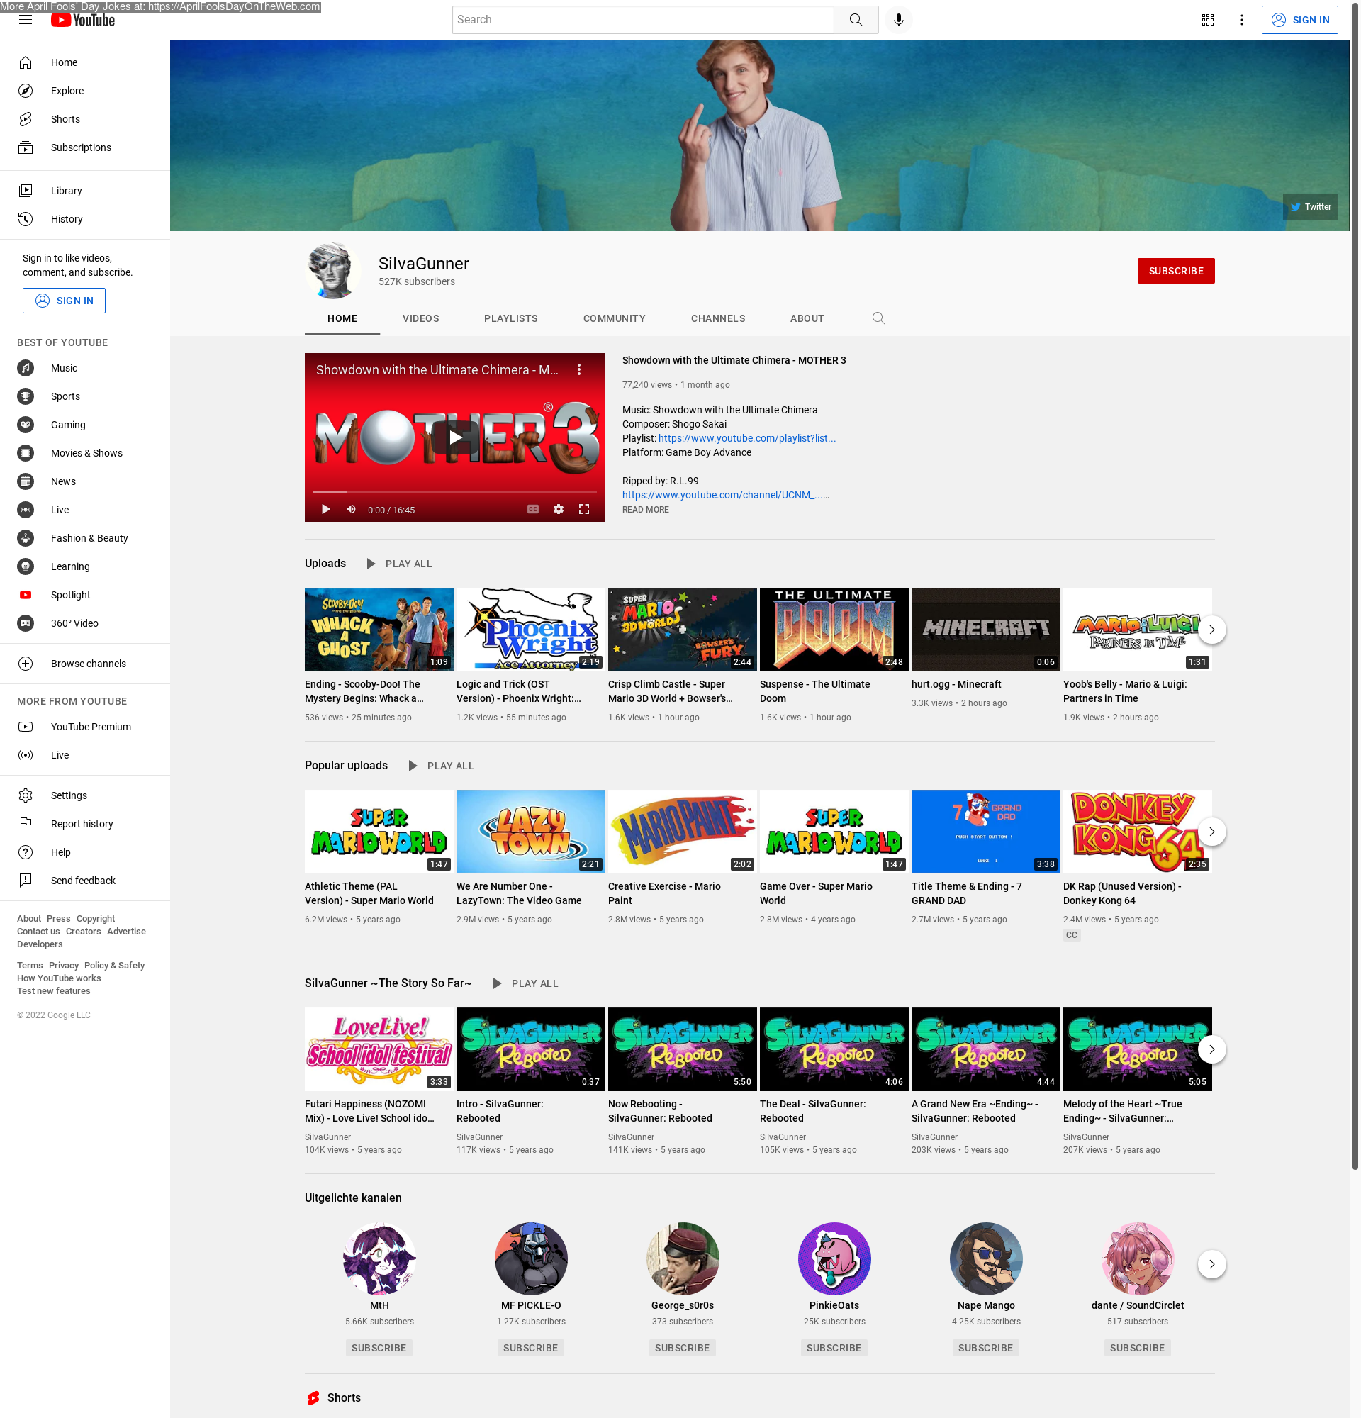The image size is (1361, 1418).
Task: Subscribe to the Nape Mango channel
Action: (x=986, y=1348)
